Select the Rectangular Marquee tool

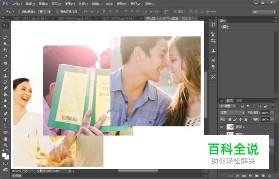click(6, 32)
